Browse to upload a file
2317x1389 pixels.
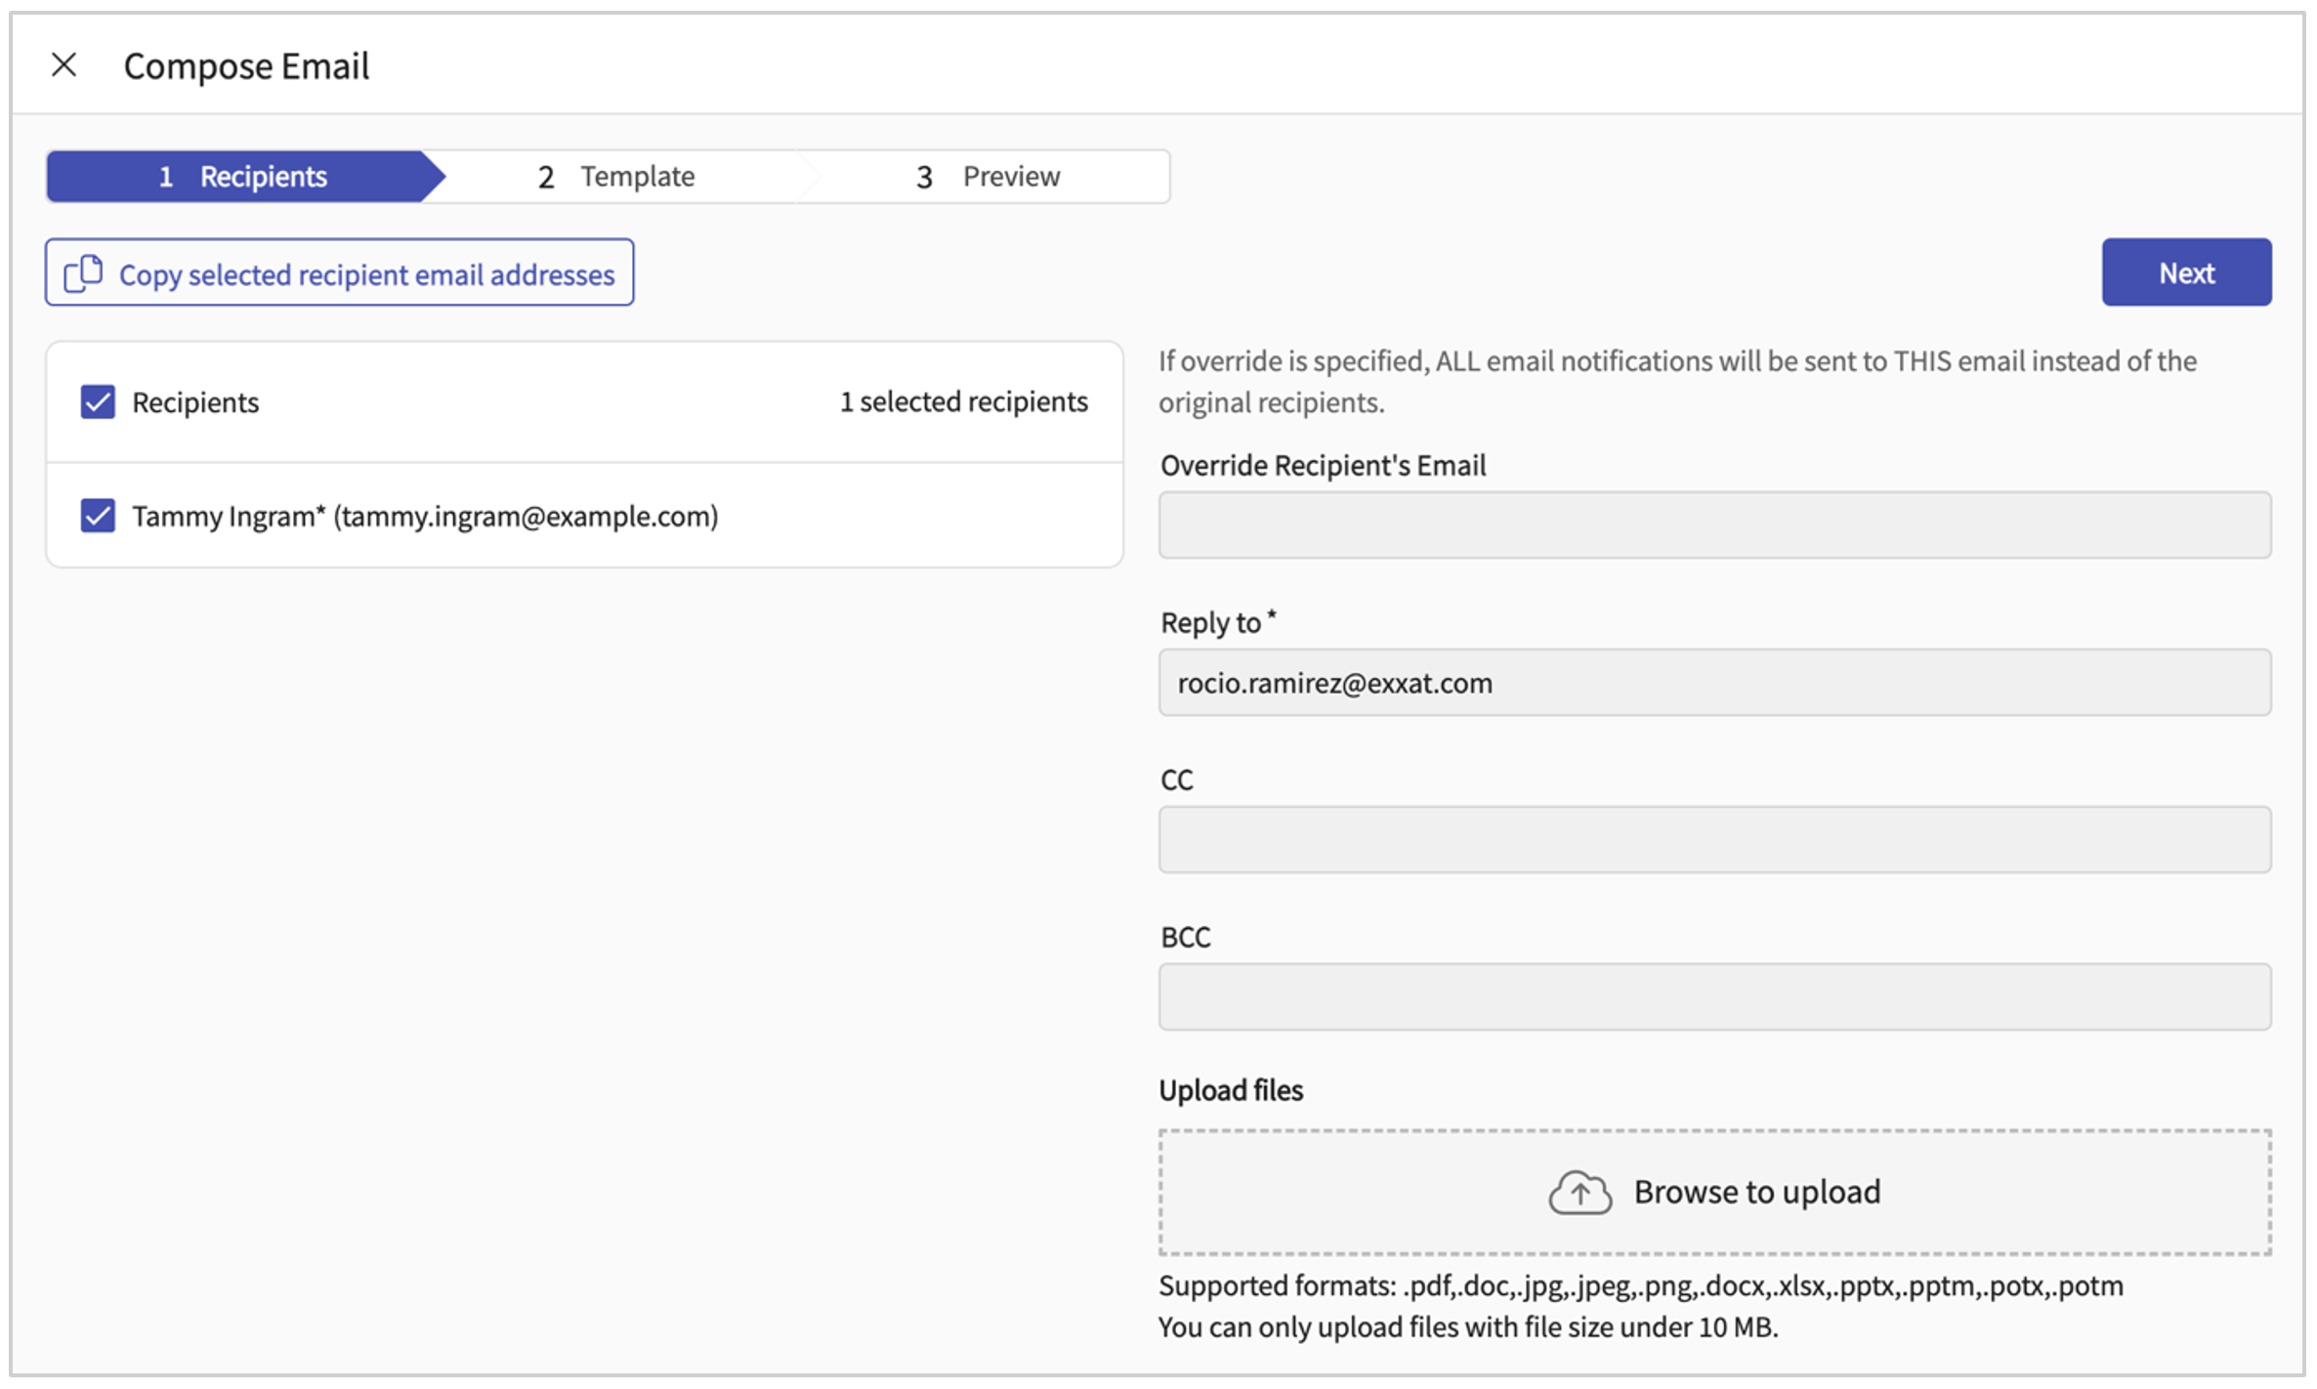tap(1756, 1192)
